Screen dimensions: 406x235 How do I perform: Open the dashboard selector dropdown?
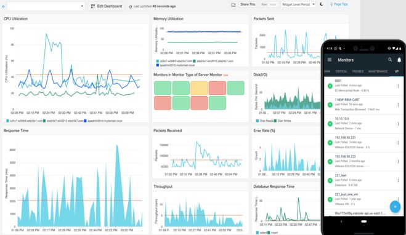[x=46, y=6]
